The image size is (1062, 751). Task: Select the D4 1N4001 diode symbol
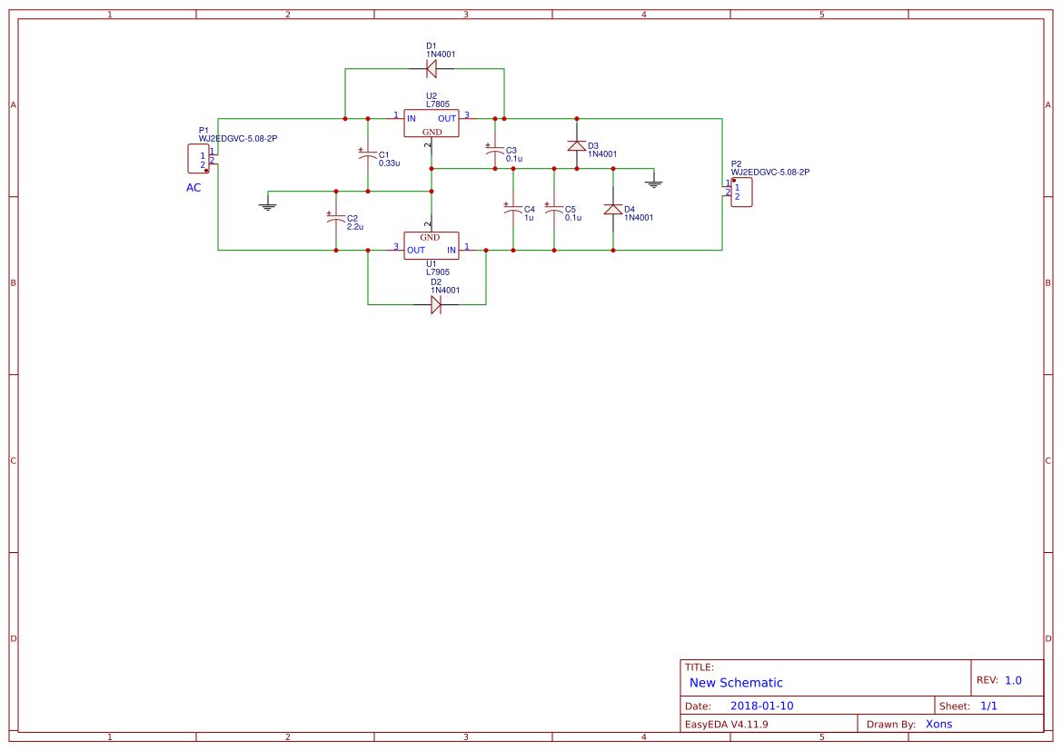pyautogui.click(x=612, y=211)
